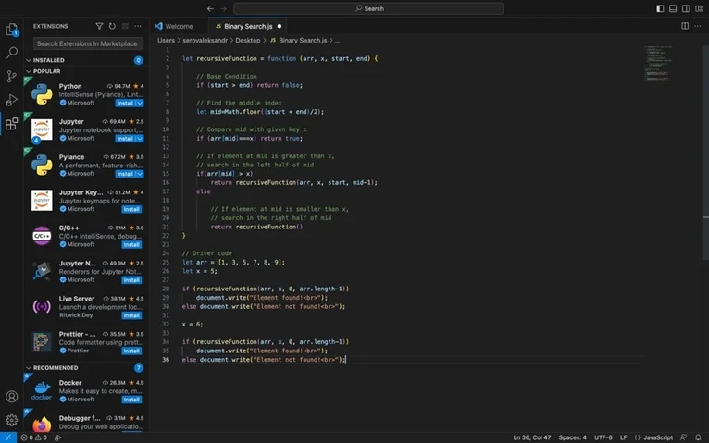Toggle the bottom panel layout icon
This screenshot has height=443, width=709.
(x=673, y=8)
